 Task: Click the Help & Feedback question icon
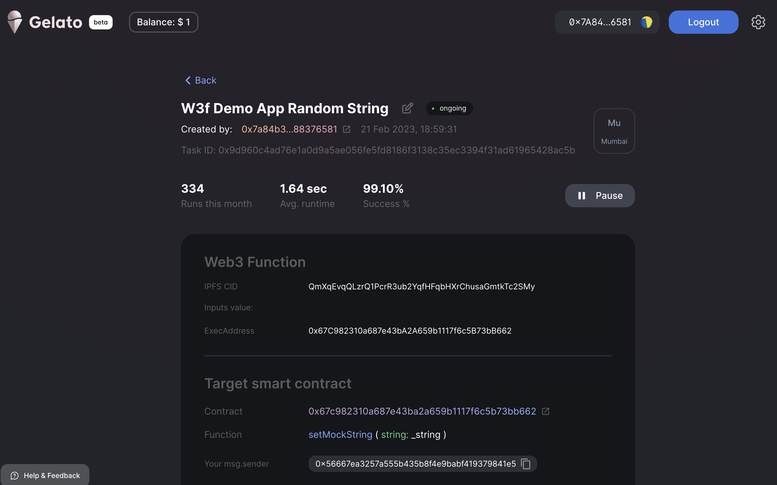pos(15,475)
